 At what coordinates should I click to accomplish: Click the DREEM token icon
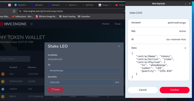pos(3,89)
